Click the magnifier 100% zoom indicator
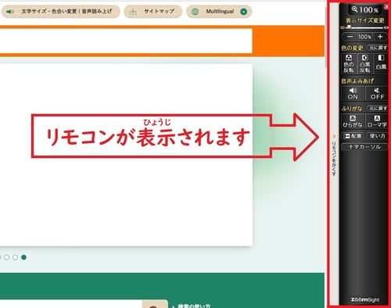 [x=365, y=10]
